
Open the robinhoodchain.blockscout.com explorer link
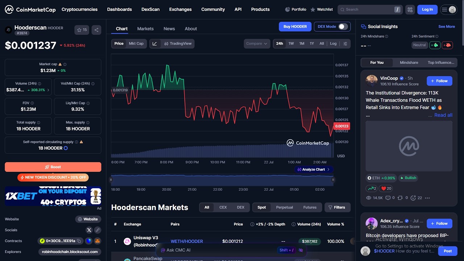coord(70,252)
